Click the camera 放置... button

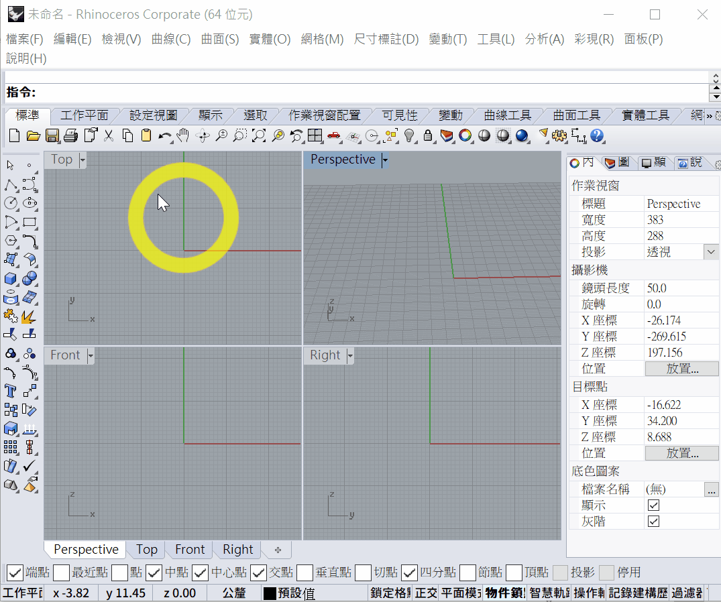coord(681,369)
